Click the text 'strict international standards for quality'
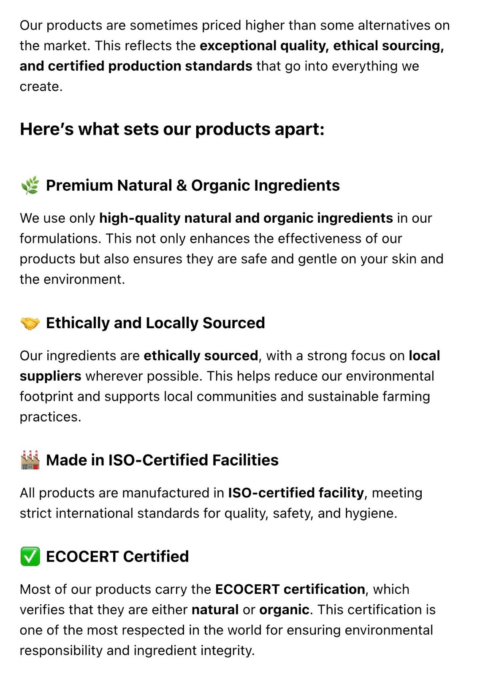The image size is (480, 675). coord(144,513)
